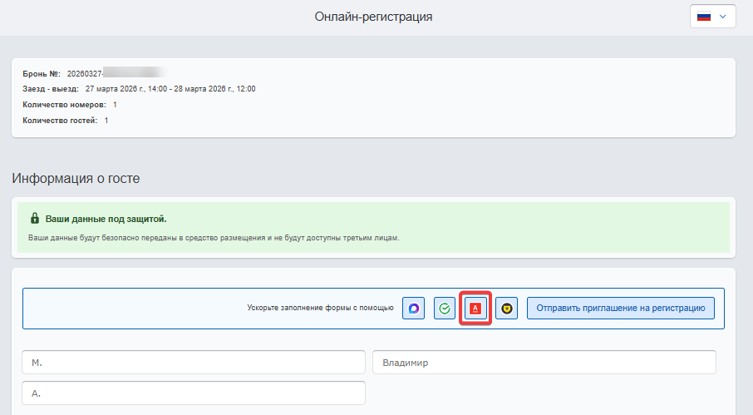This screenshot has width=753, height=415.
Task: Click 'Отправить приглашение на регистрацию' button
Action: point(621,309)
